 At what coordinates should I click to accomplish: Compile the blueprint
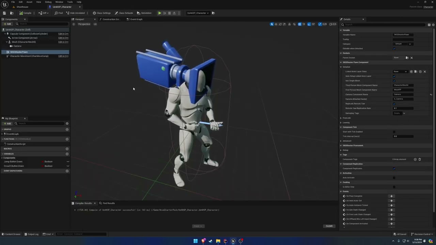[25, 13]
